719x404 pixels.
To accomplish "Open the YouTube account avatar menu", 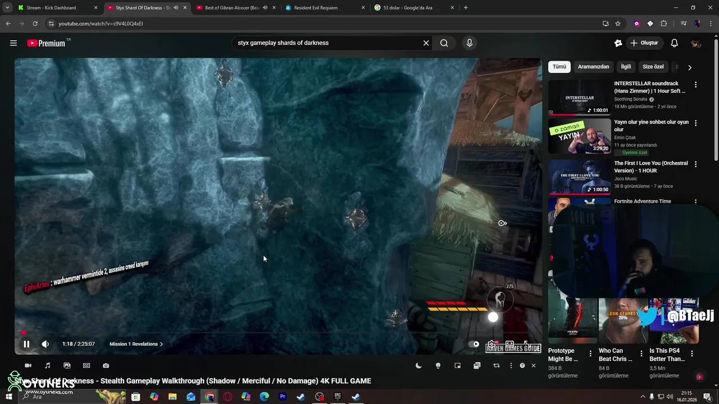I will pos(696,43).
